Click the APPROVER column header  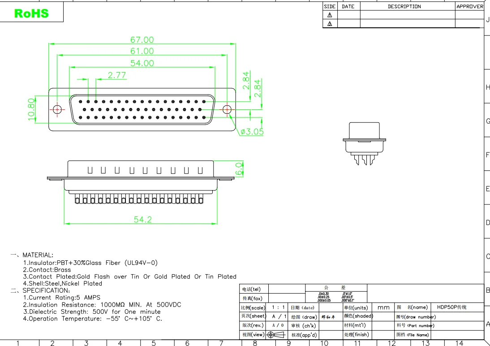coord(469,7)
